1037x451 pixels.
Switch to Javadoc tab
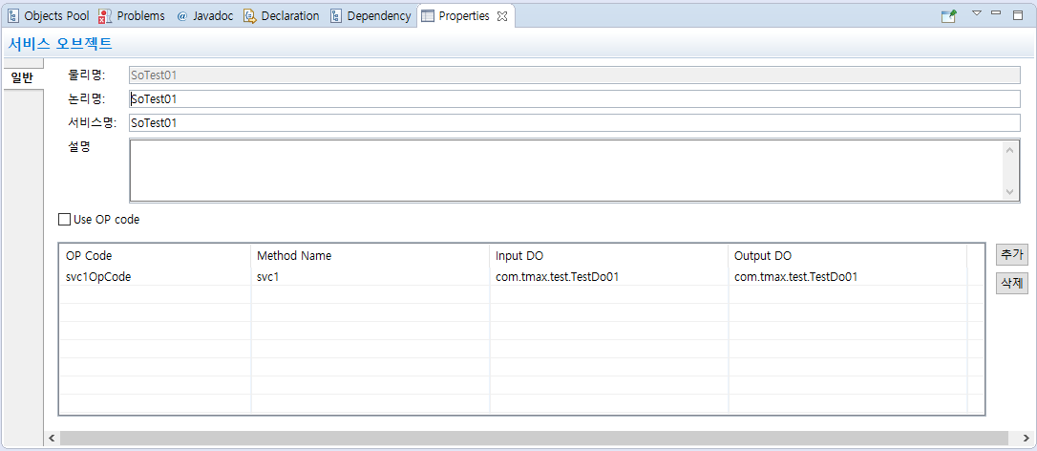(x=205, y=16)
